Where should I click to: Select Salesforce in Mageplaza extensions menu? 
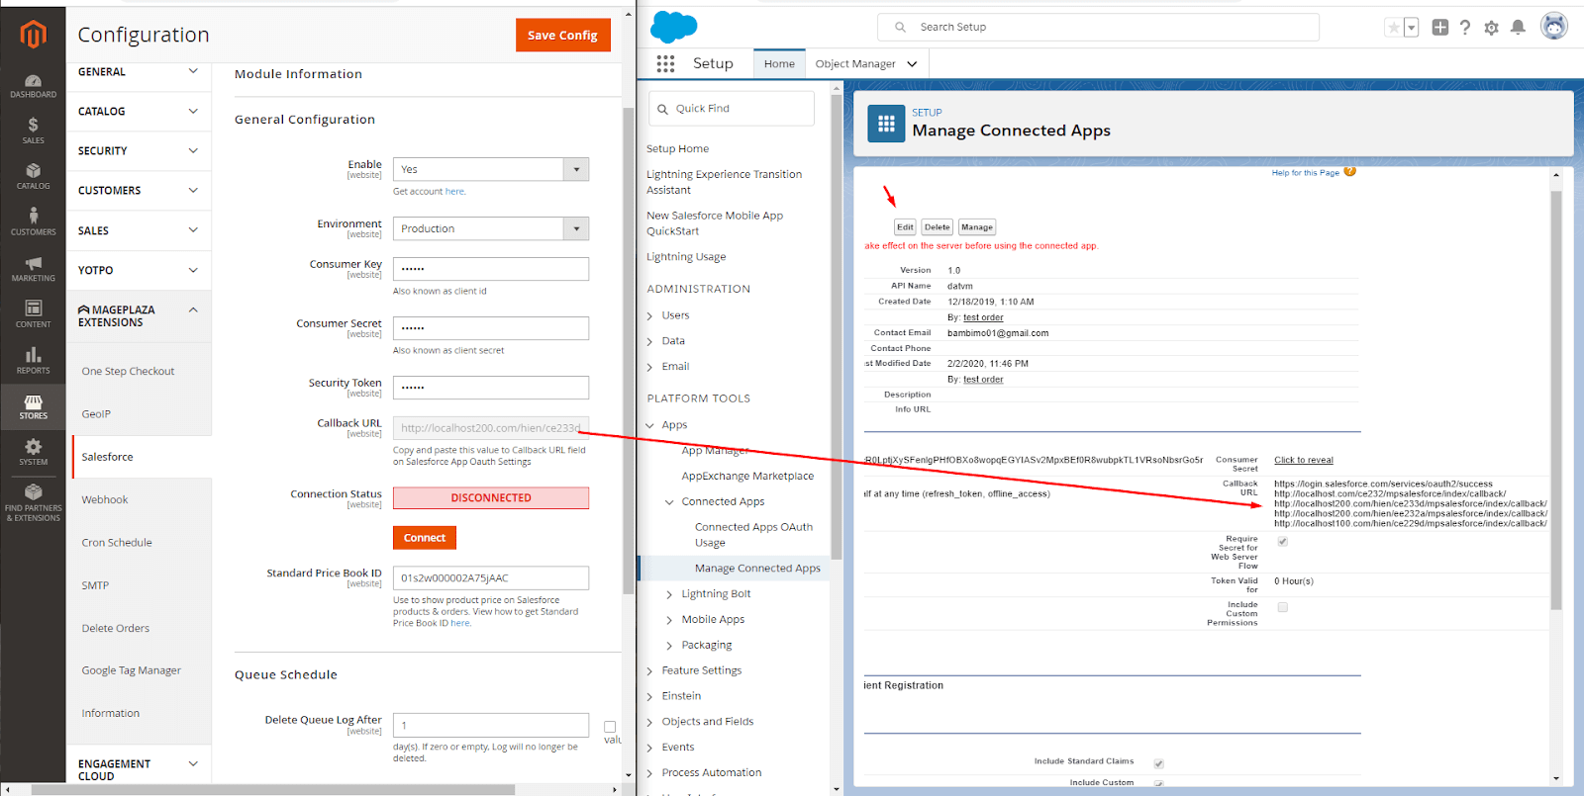click(142, 457)
